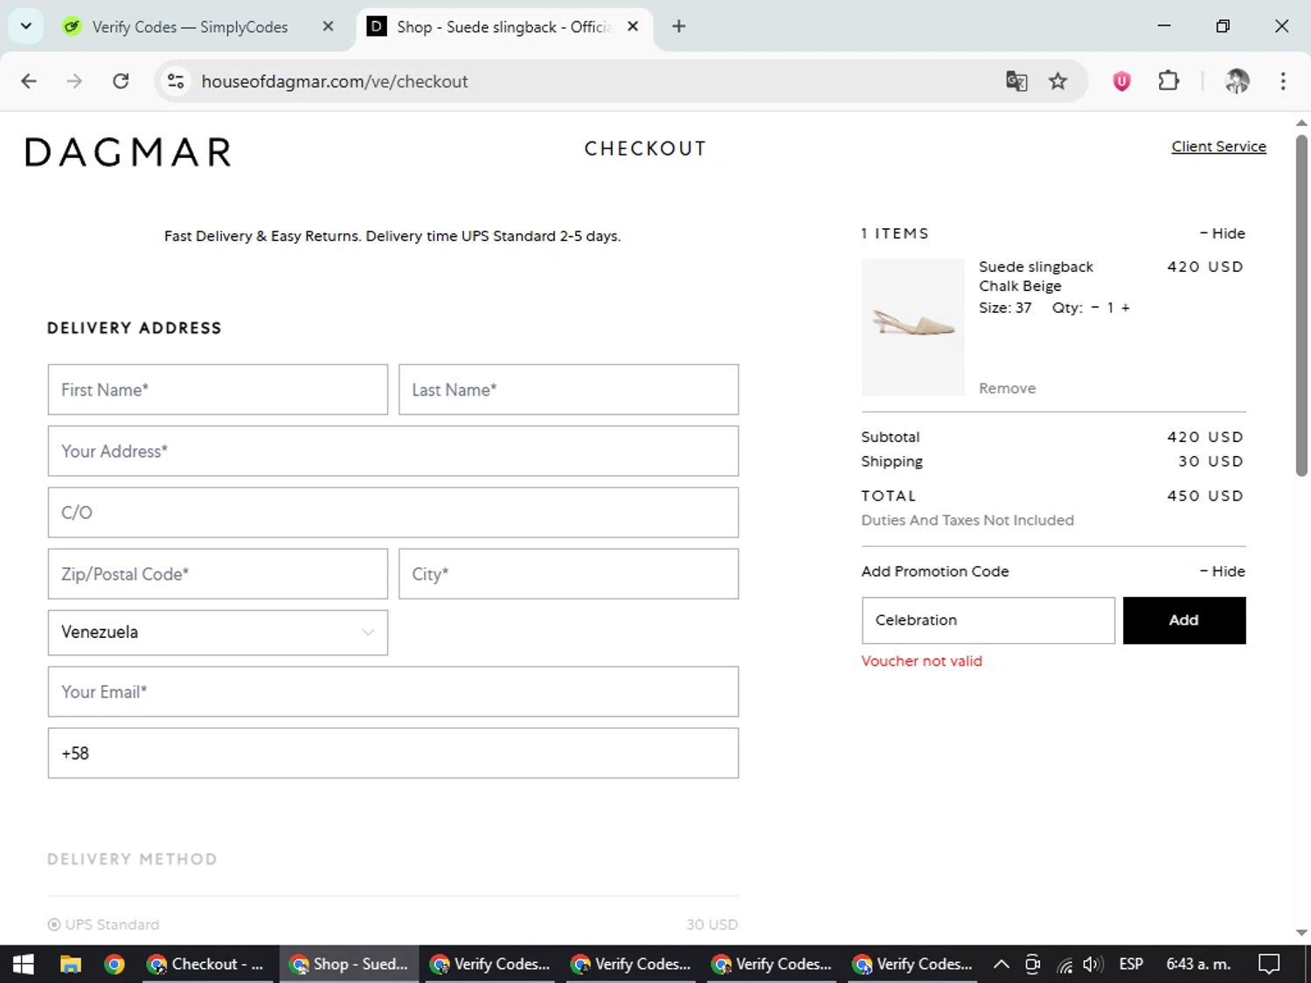
Task: Click the Your Address field
Action: click(393, 451)
